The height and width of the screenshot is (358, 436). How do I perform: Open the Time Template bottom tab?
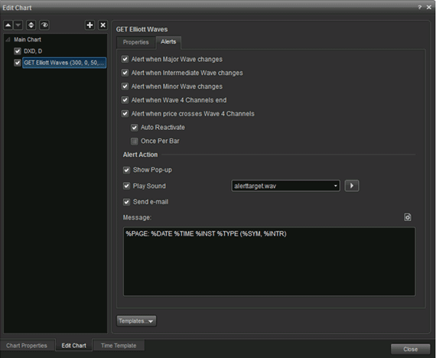119,346
